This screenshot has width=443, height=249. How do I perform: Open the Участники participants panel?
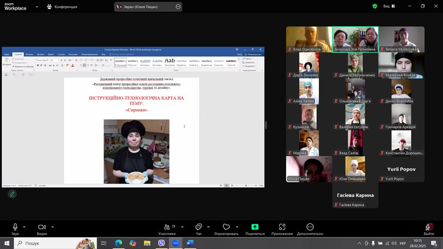click(x=166, y=227)
